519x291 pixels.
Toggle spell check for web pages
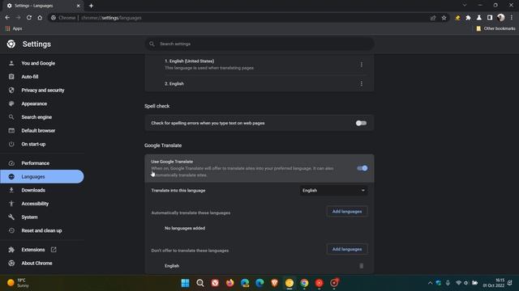(x=361, y=123)
